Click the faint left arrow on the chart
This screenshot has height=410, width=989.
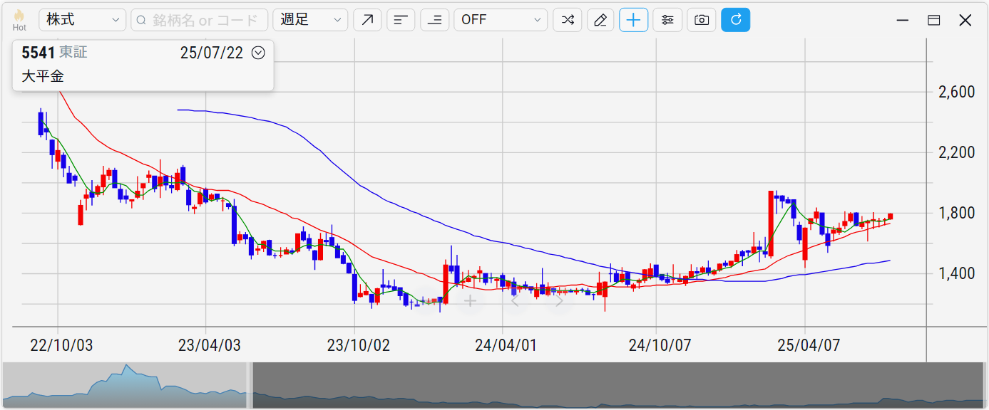pyautogui.click(x=515, y=301)
